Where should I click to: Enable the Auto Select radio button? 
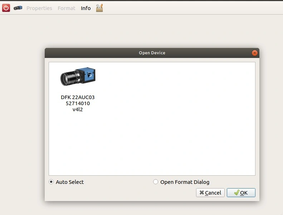tap(51, 182)
